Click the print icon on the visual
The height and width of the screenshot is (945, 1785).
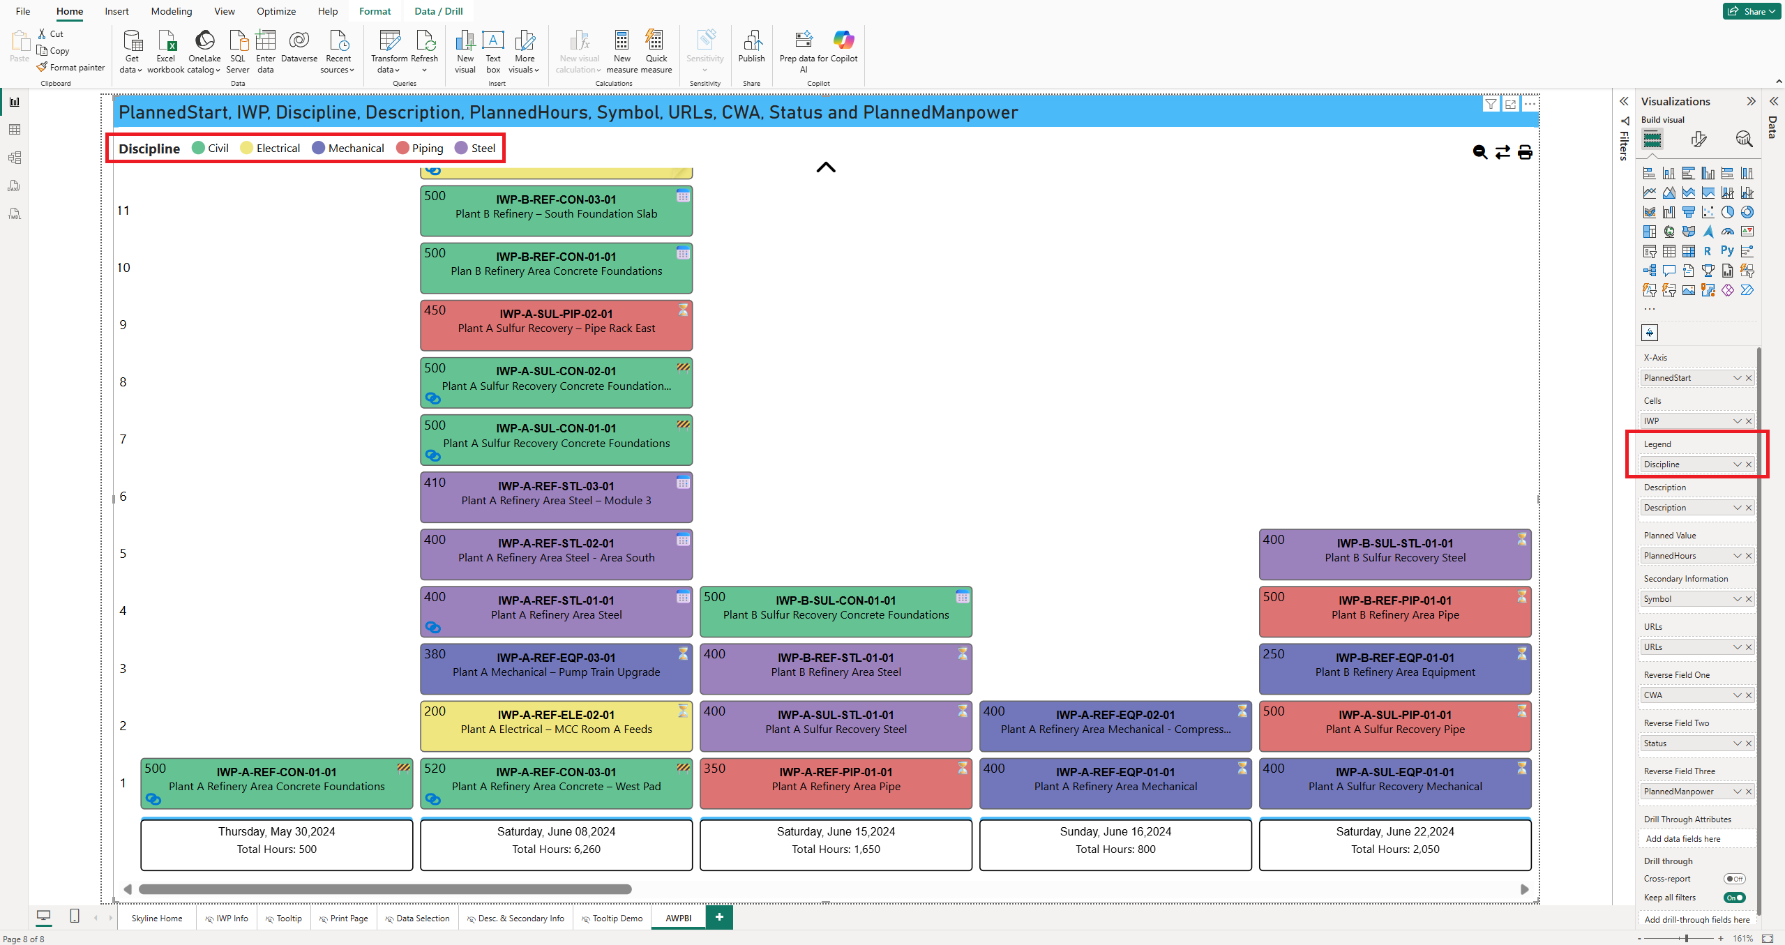click(x=1525, y=152)
